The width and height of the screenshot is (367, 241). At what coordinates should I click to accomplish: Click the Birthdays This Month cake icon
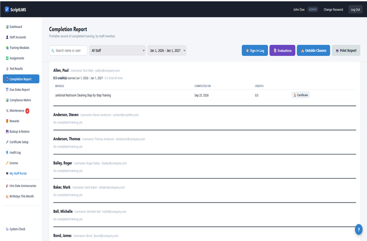7,197
